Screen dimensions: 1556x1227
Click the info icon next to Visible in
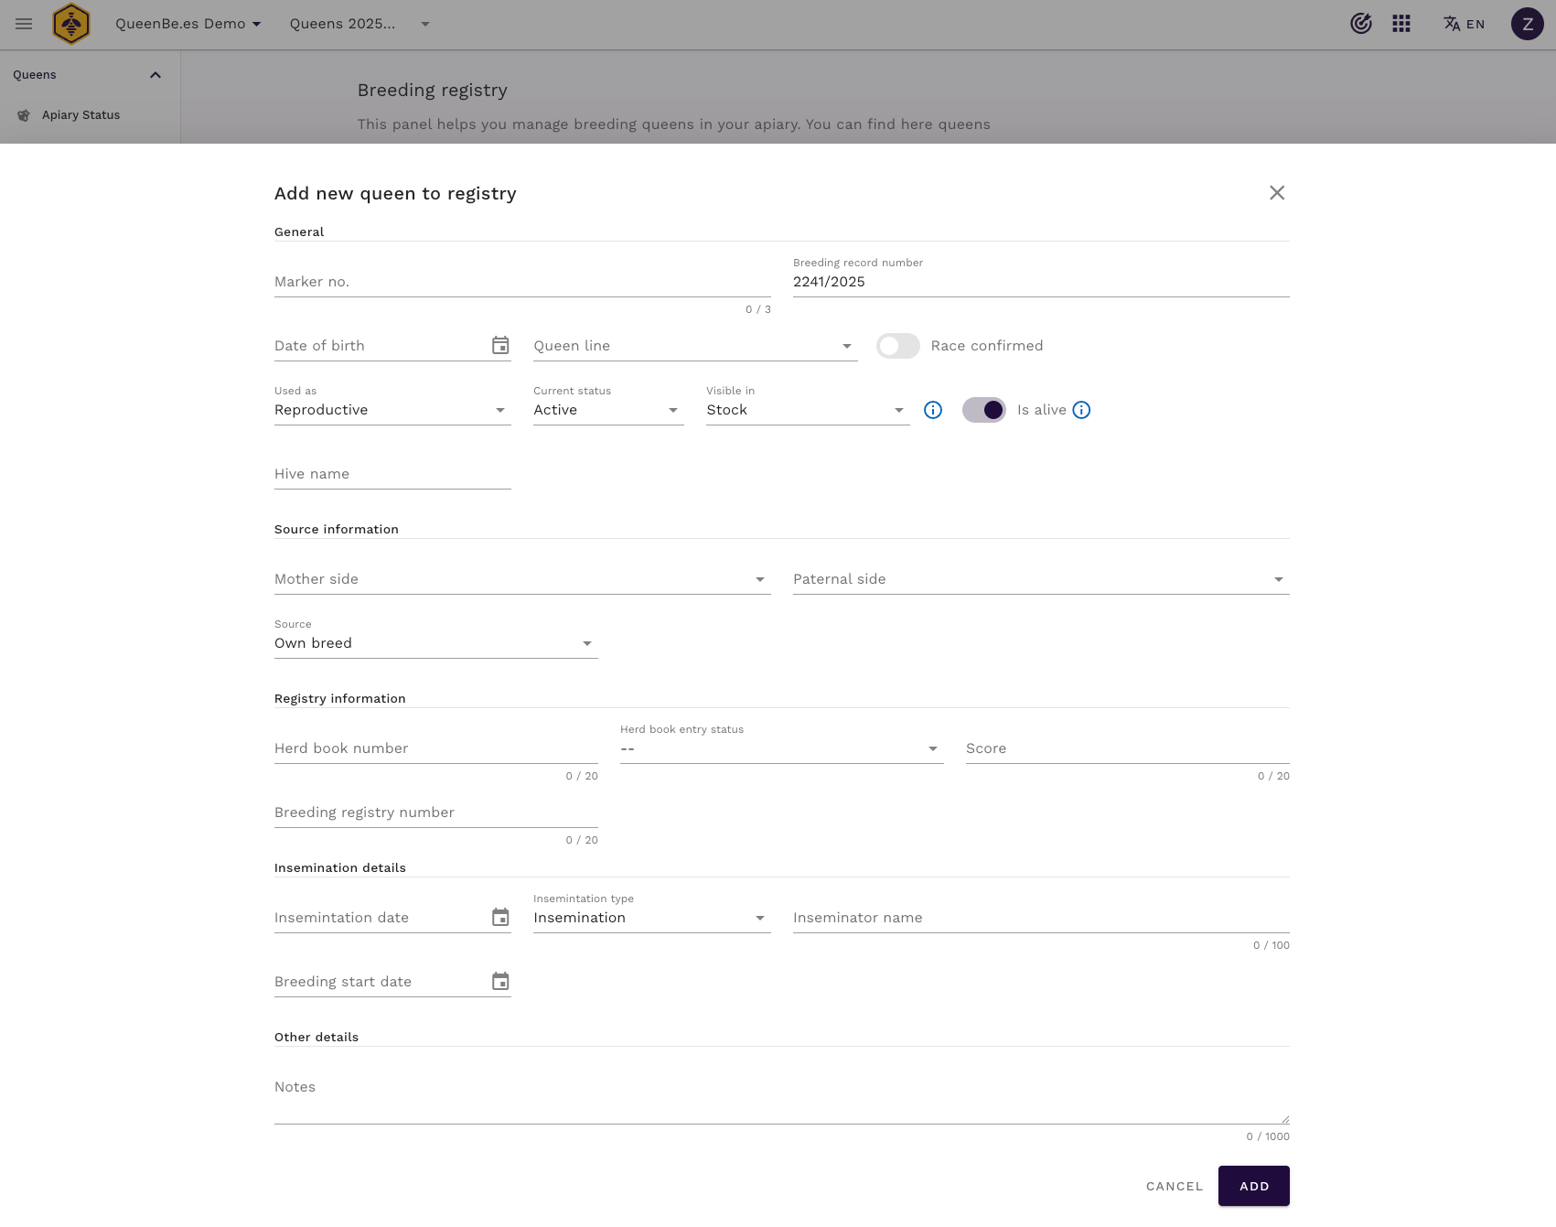(x=932, y=410)
